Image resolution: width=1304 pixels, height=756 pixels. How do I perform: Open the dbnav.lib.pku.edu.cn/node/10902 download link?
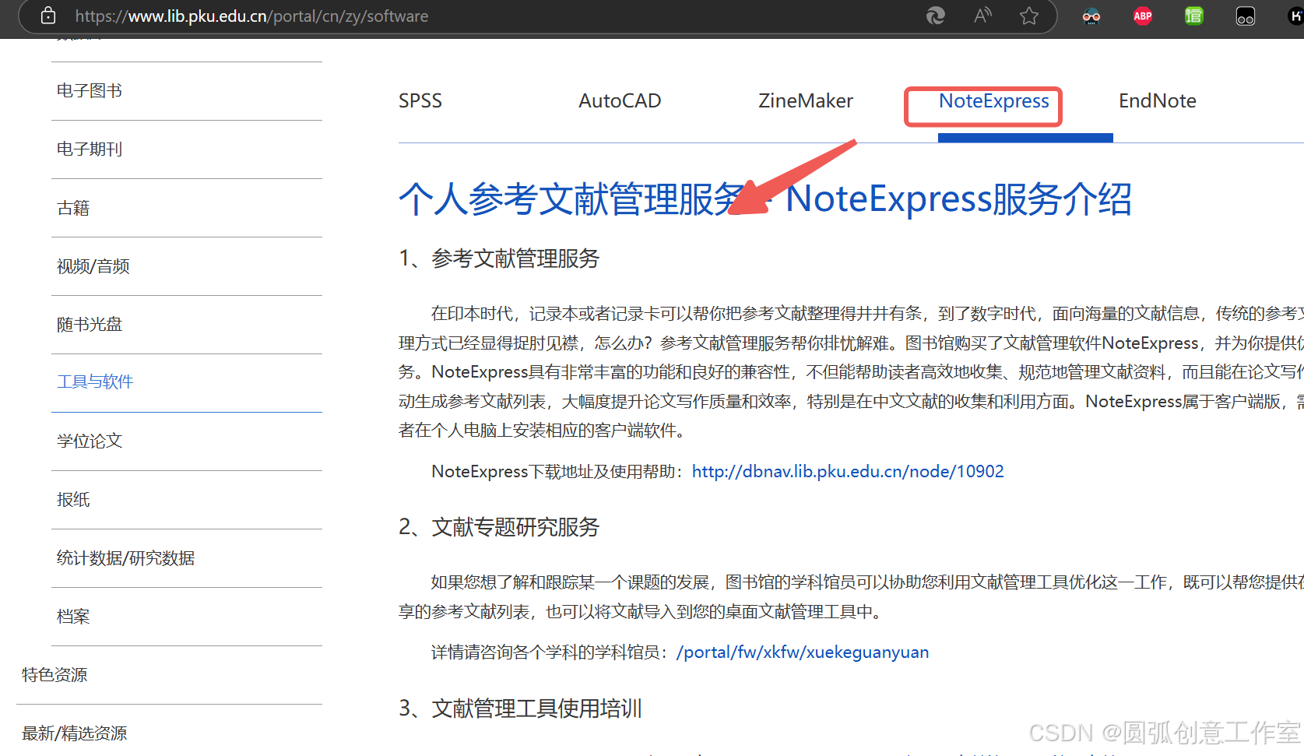pyautogui.click(x=848, y=471)
